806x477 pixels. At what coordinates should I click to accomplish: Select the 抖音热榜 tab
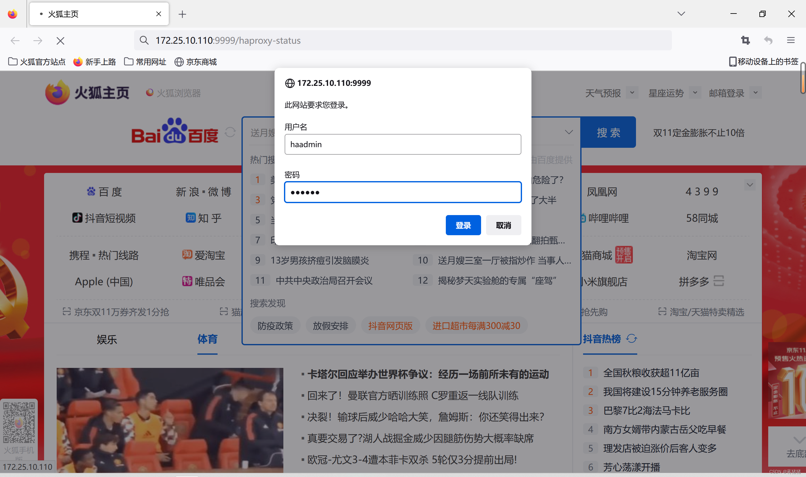(x=602, y=339)
